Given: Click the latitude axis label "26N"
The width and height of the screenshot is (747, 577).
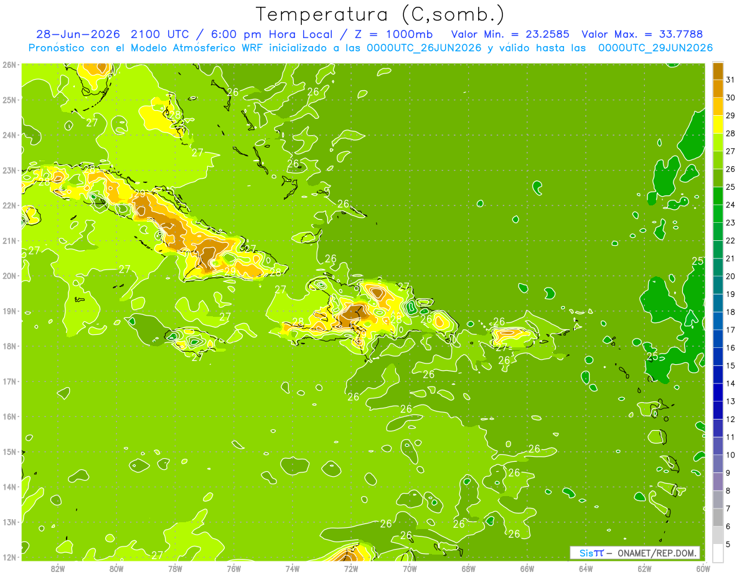Looking at the screenshot, I should (9, 64).
